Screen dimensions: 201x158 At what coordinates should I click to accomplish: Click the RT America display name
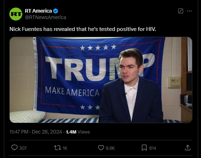pos(38,11)
